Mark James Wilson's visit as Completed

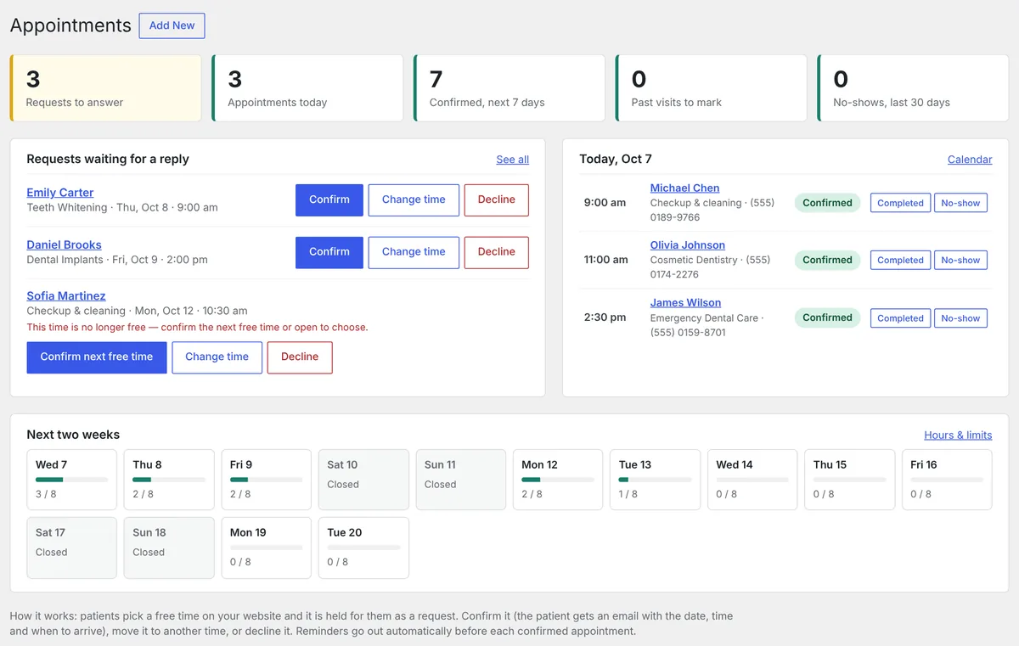tap(900, 318)
